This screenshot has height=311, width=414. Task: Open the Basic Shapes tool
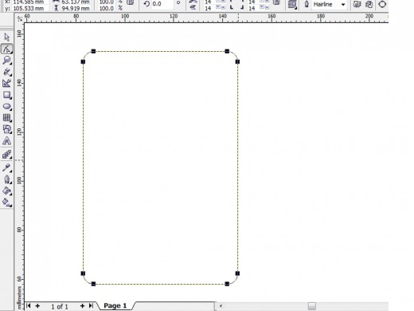7,129
